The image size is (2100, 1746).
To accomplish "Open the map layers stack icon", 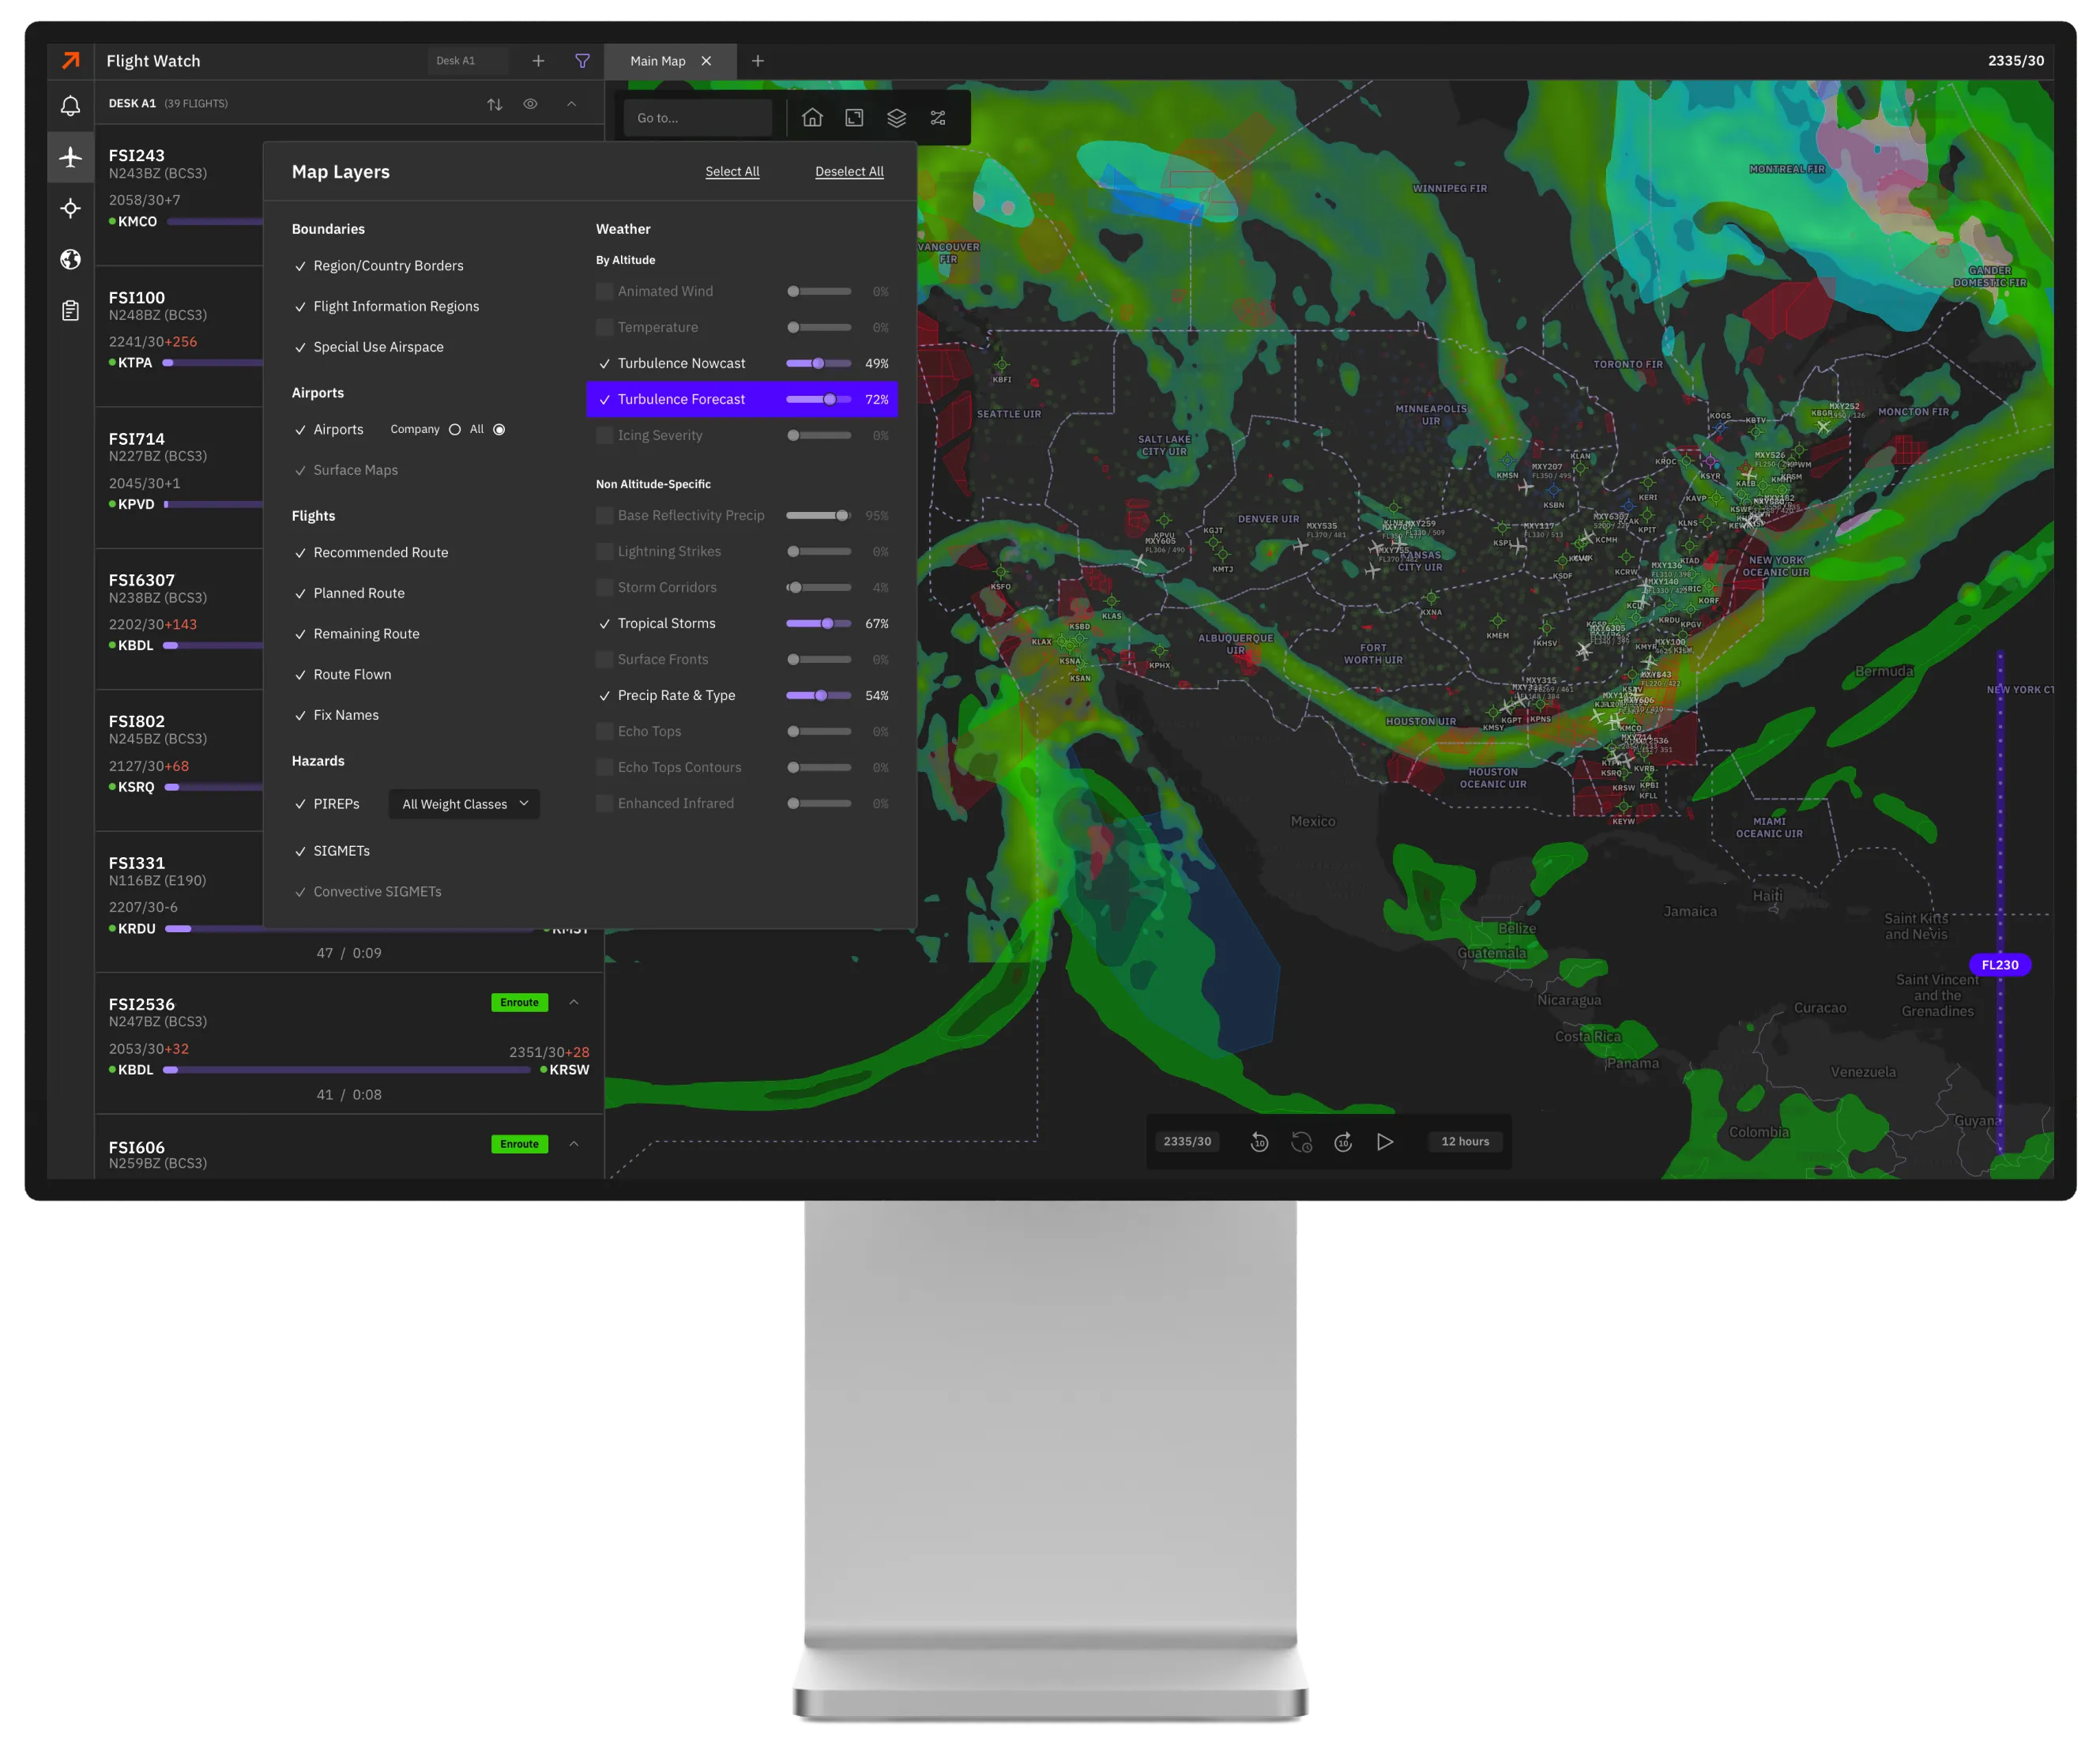I will pyautogui.click(x=896, y=118).
